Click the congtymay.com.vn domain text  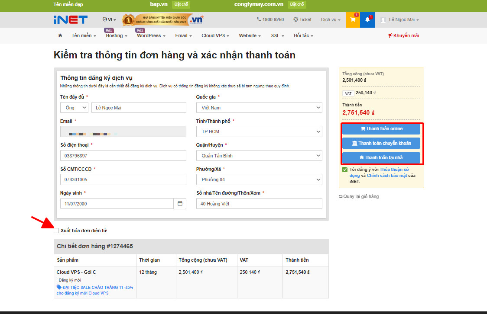click(x=259, y=4)
